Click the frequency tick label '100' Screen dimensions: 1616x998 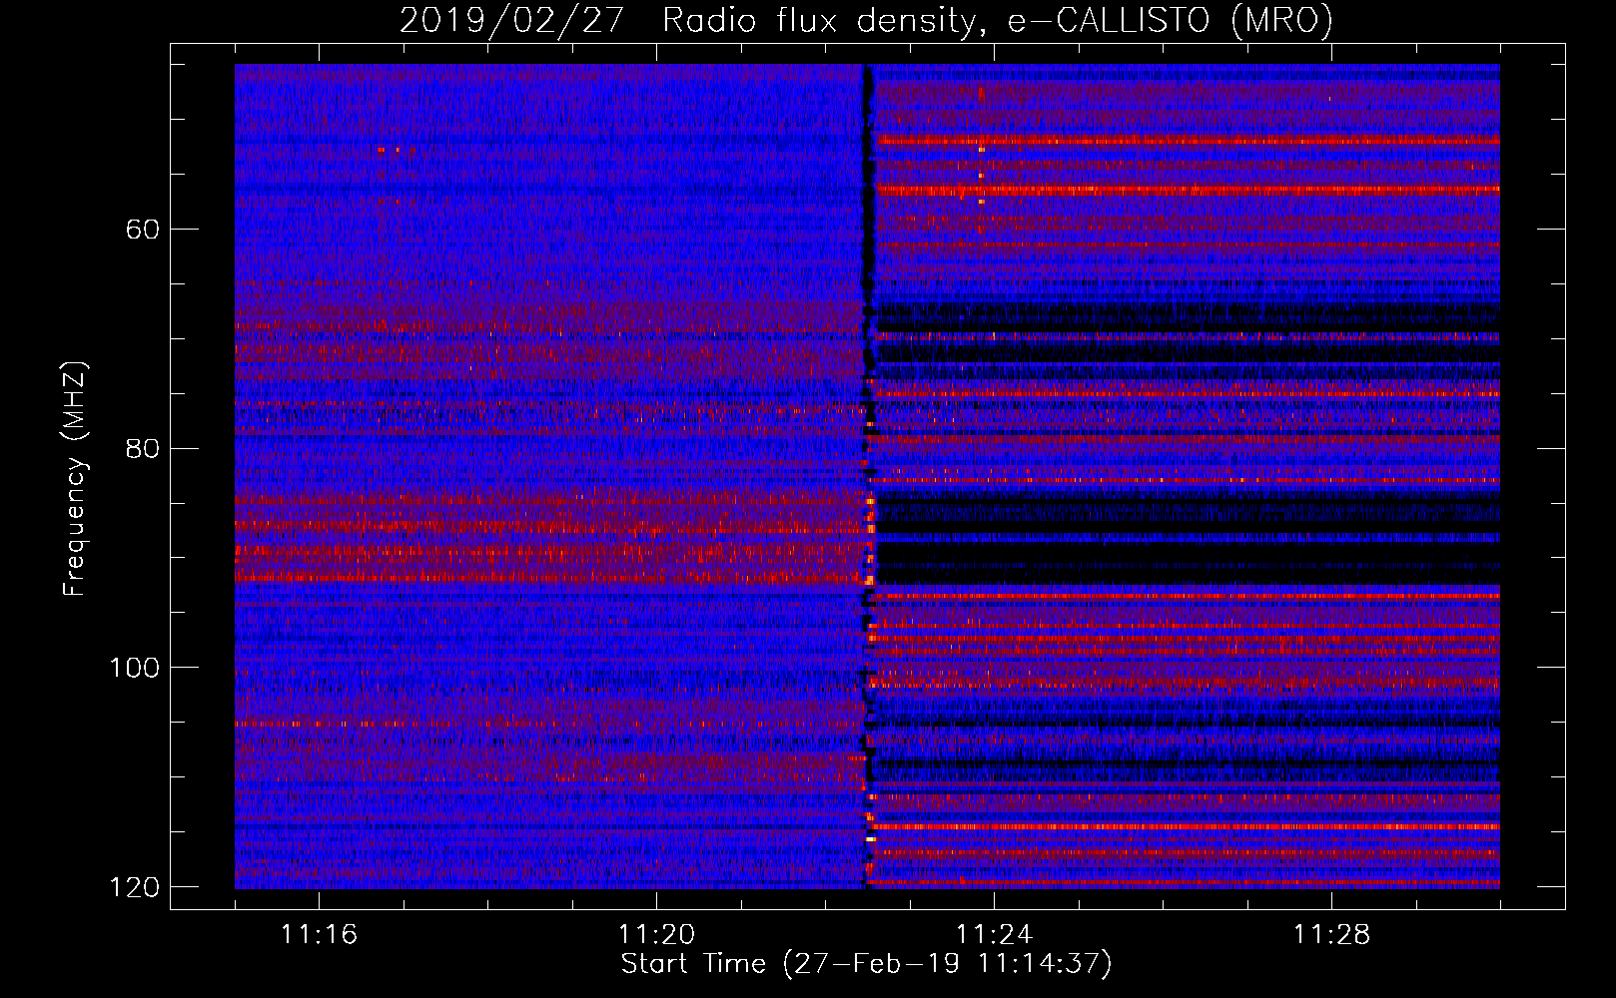[x=134, y=668]
